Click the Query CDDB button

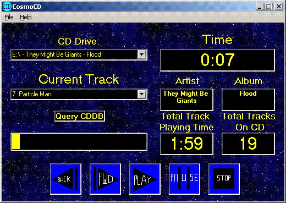(x=80, y=116)
